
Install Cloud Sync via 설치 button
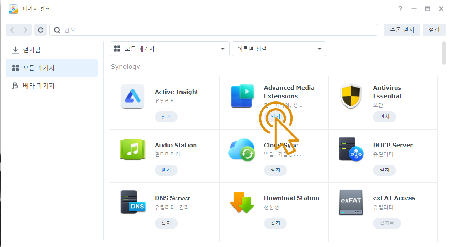pyautogui.click(x=275, y=170)
